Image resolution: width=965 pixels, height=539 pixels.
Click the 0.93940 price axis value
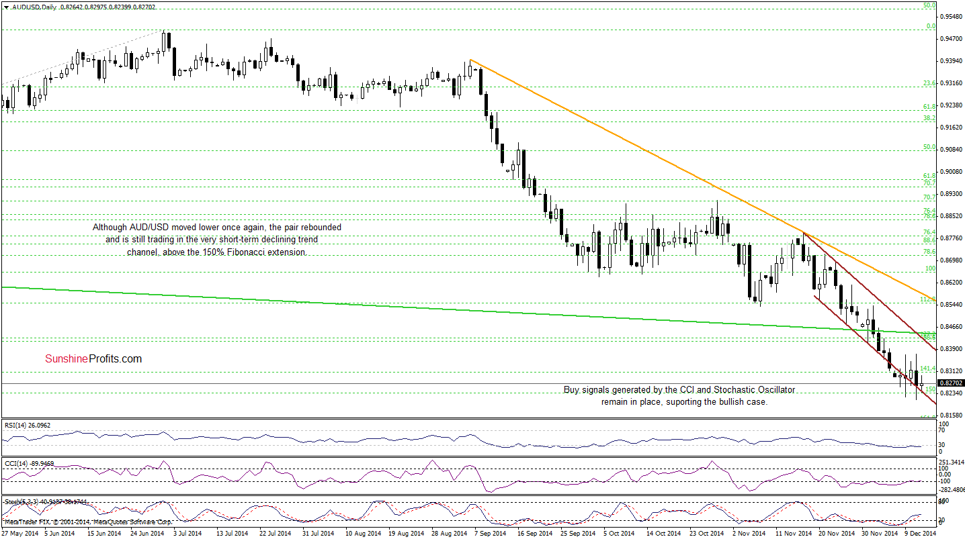(x=952, y=61)
